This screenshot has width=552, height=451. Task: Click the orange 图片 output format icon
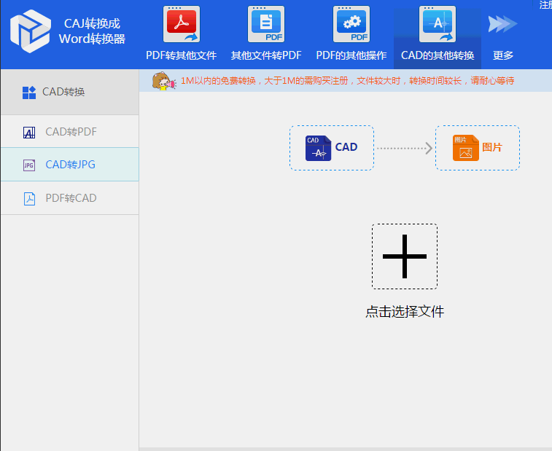[x=466, y=148]
